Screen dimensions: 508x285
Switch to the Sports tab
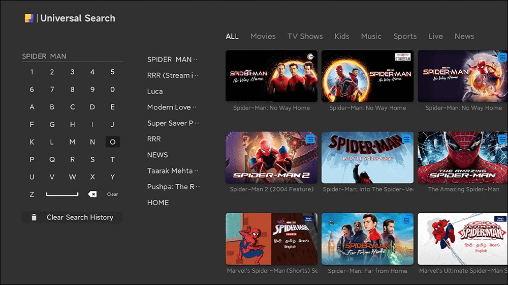[405, 36]
